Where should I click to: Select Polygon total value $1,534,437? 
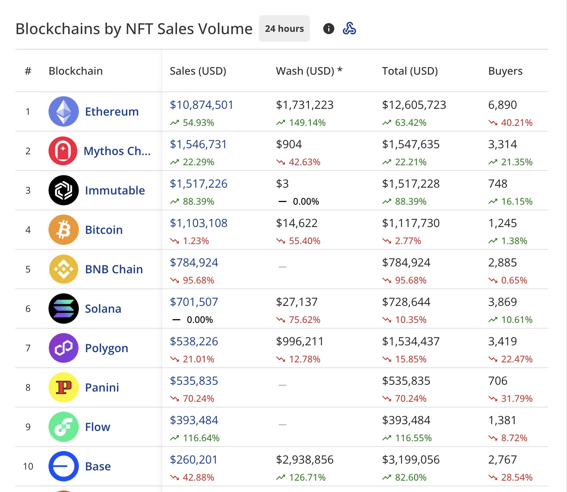click(x=411, y=341)
